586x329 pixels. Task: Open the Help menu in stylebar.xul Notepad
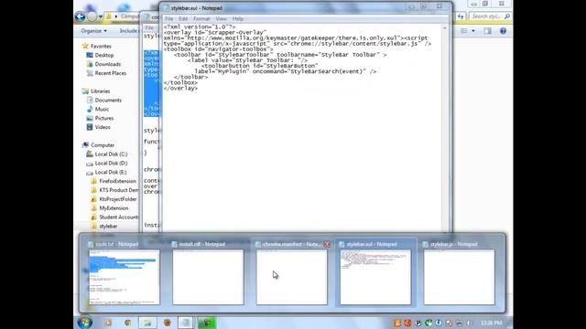(238, 18)
